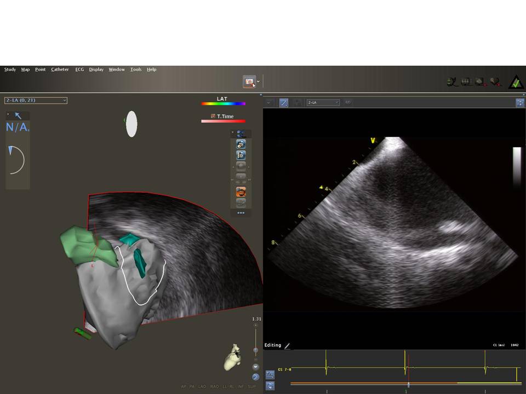Toggle the lower ECG panel button under CS 7-8

tap(270, 385)
